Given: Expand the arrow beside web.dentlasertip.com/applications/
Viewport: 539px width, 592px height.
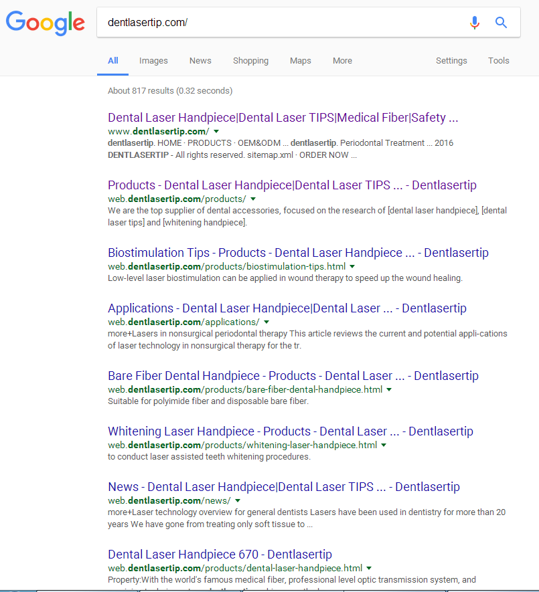Looking at the screenshot, I should pyautogui.click(x=266, y=322).
